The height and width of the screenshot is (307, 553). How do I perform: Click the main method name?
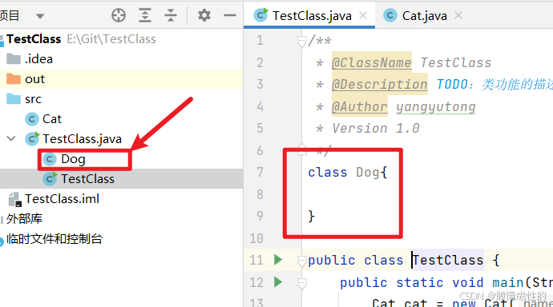click(x=507, y=282)
